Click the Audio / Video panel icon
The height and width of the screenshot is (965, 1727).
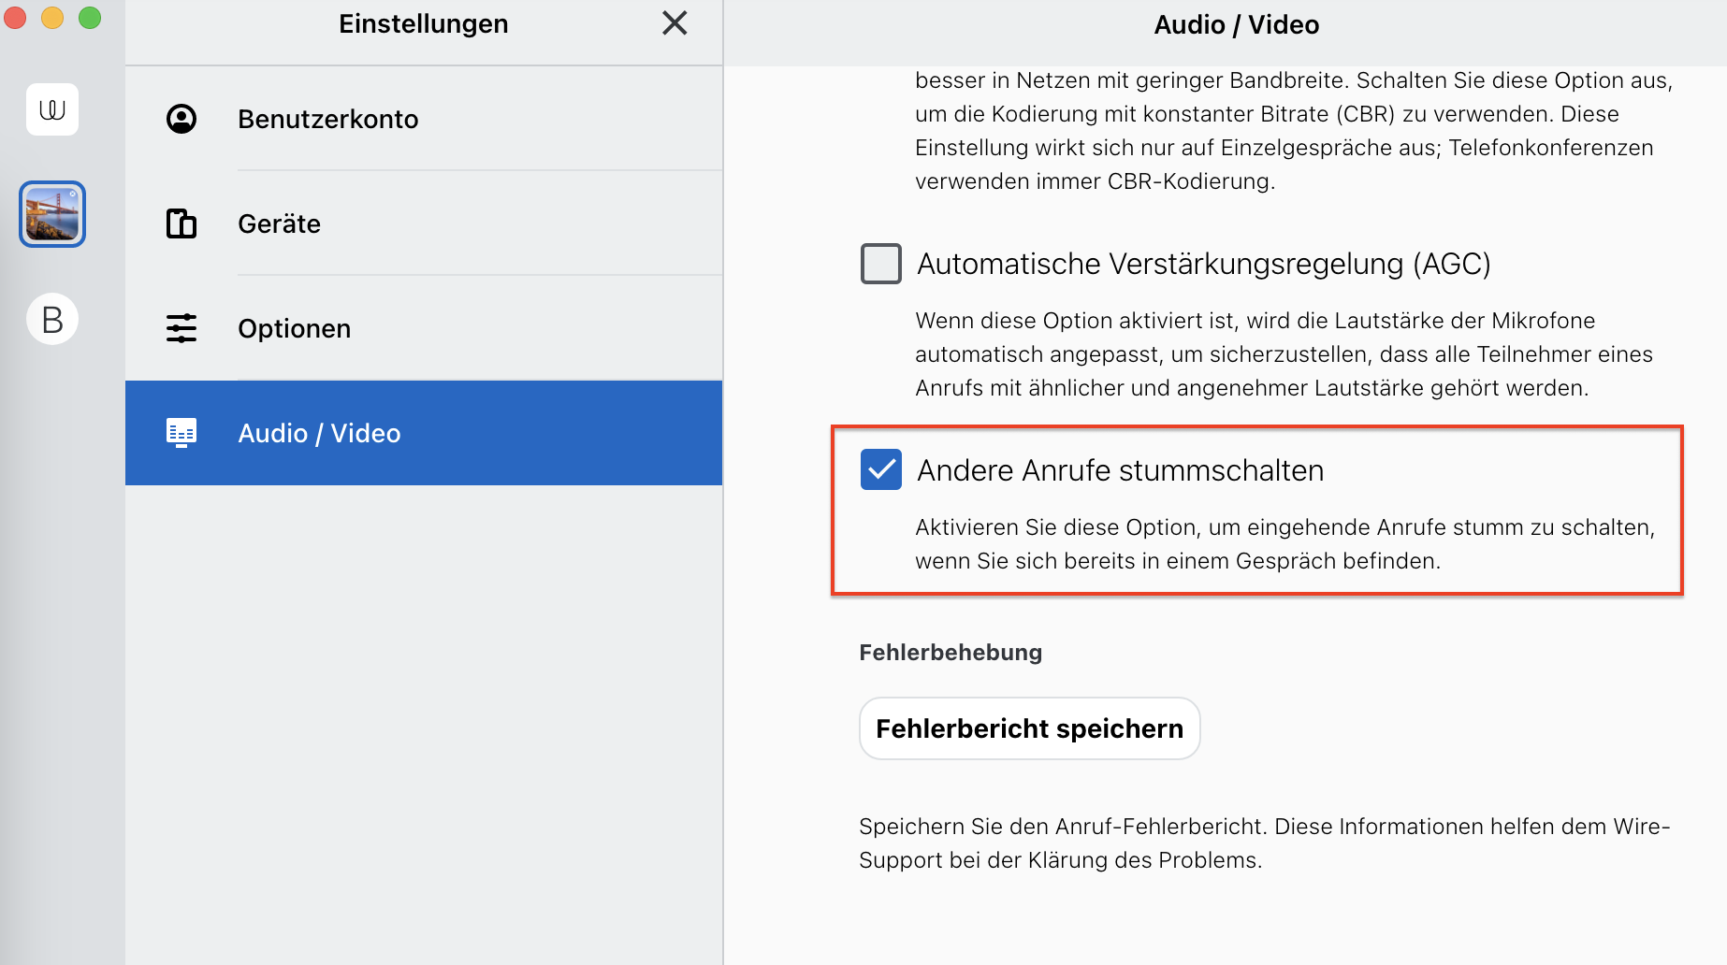tap(181, 433)
